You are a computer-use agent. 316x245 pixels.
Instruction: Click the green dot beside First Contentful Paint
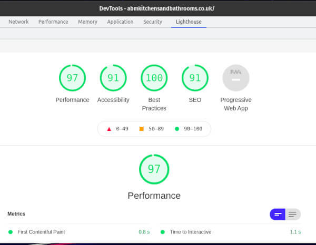(x=11, y=232)
